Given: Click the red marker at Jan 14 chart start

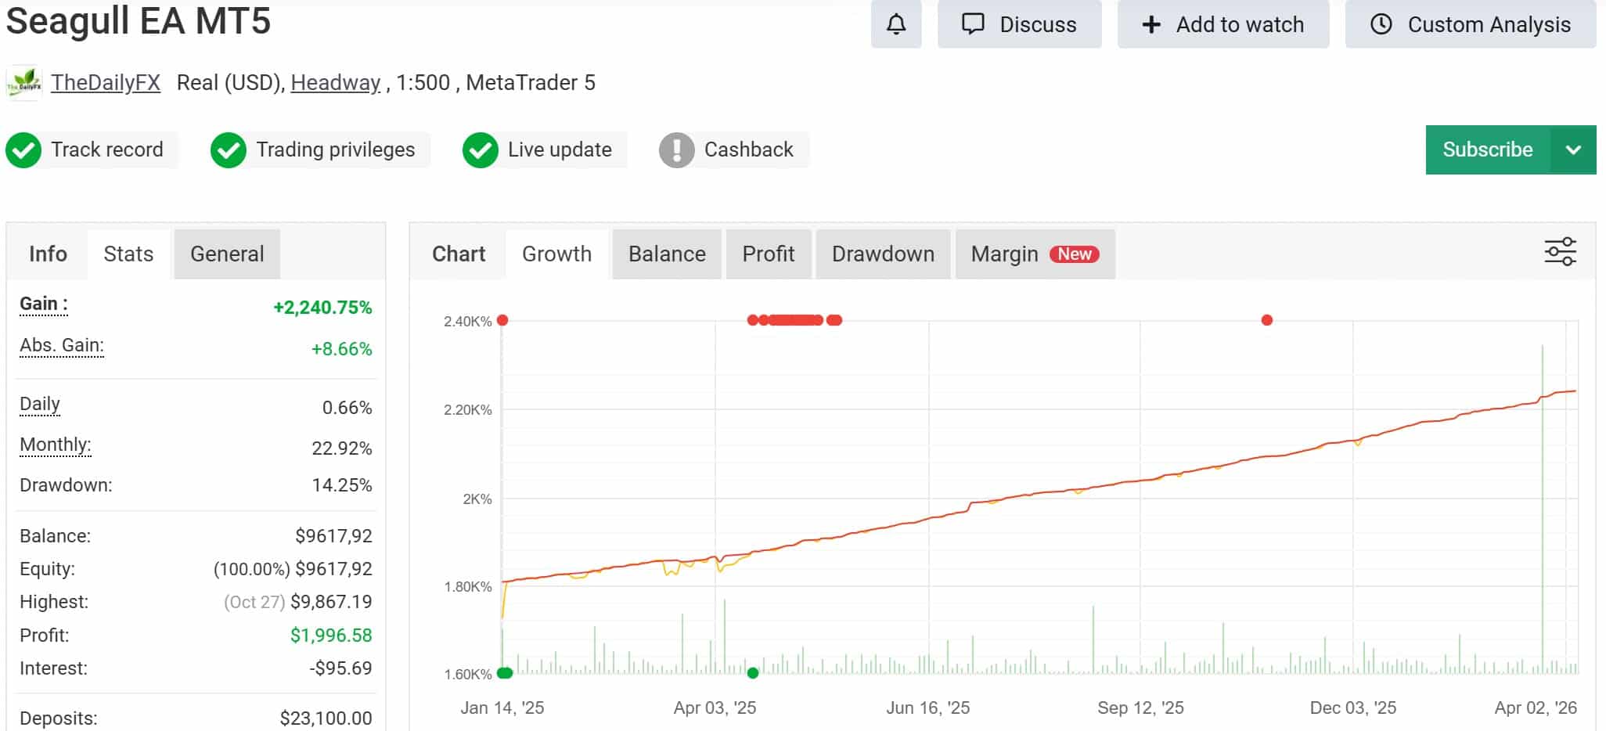Looking at the screenshot, I should pos(502,320).
